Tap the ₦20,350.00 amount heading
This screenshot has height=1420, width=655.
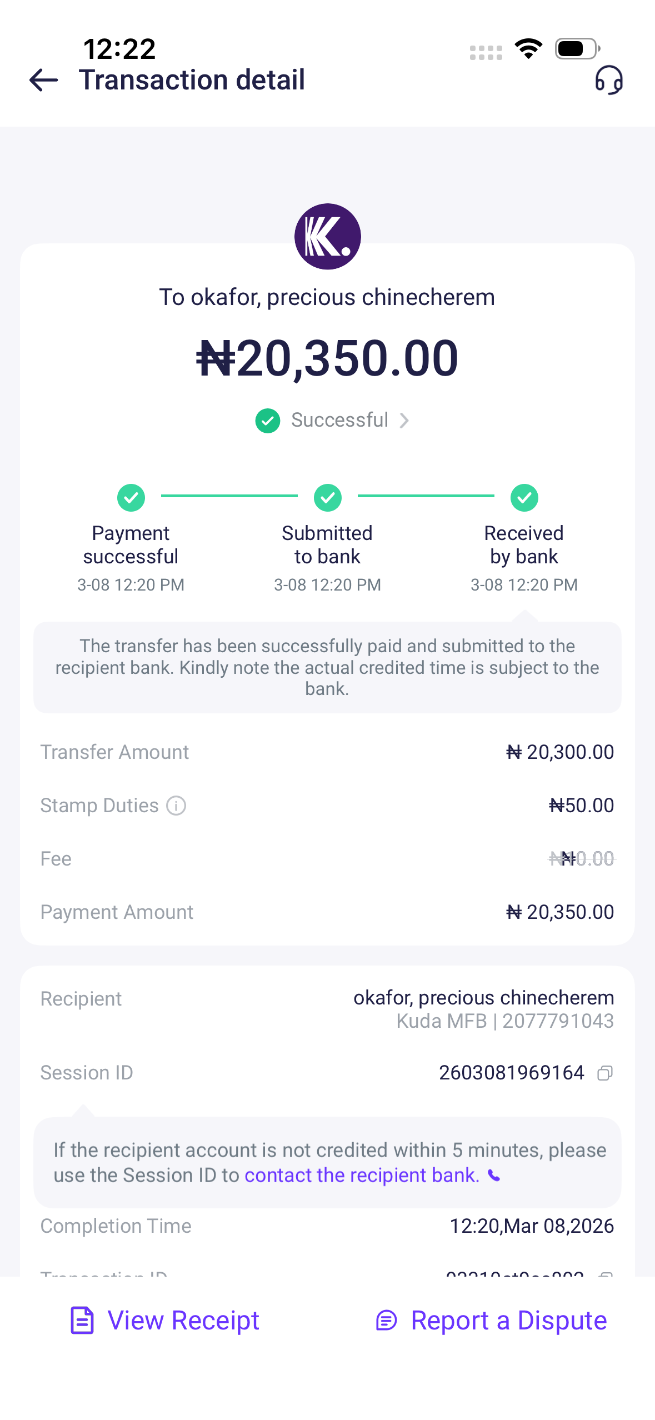click(x=327, y=358)
